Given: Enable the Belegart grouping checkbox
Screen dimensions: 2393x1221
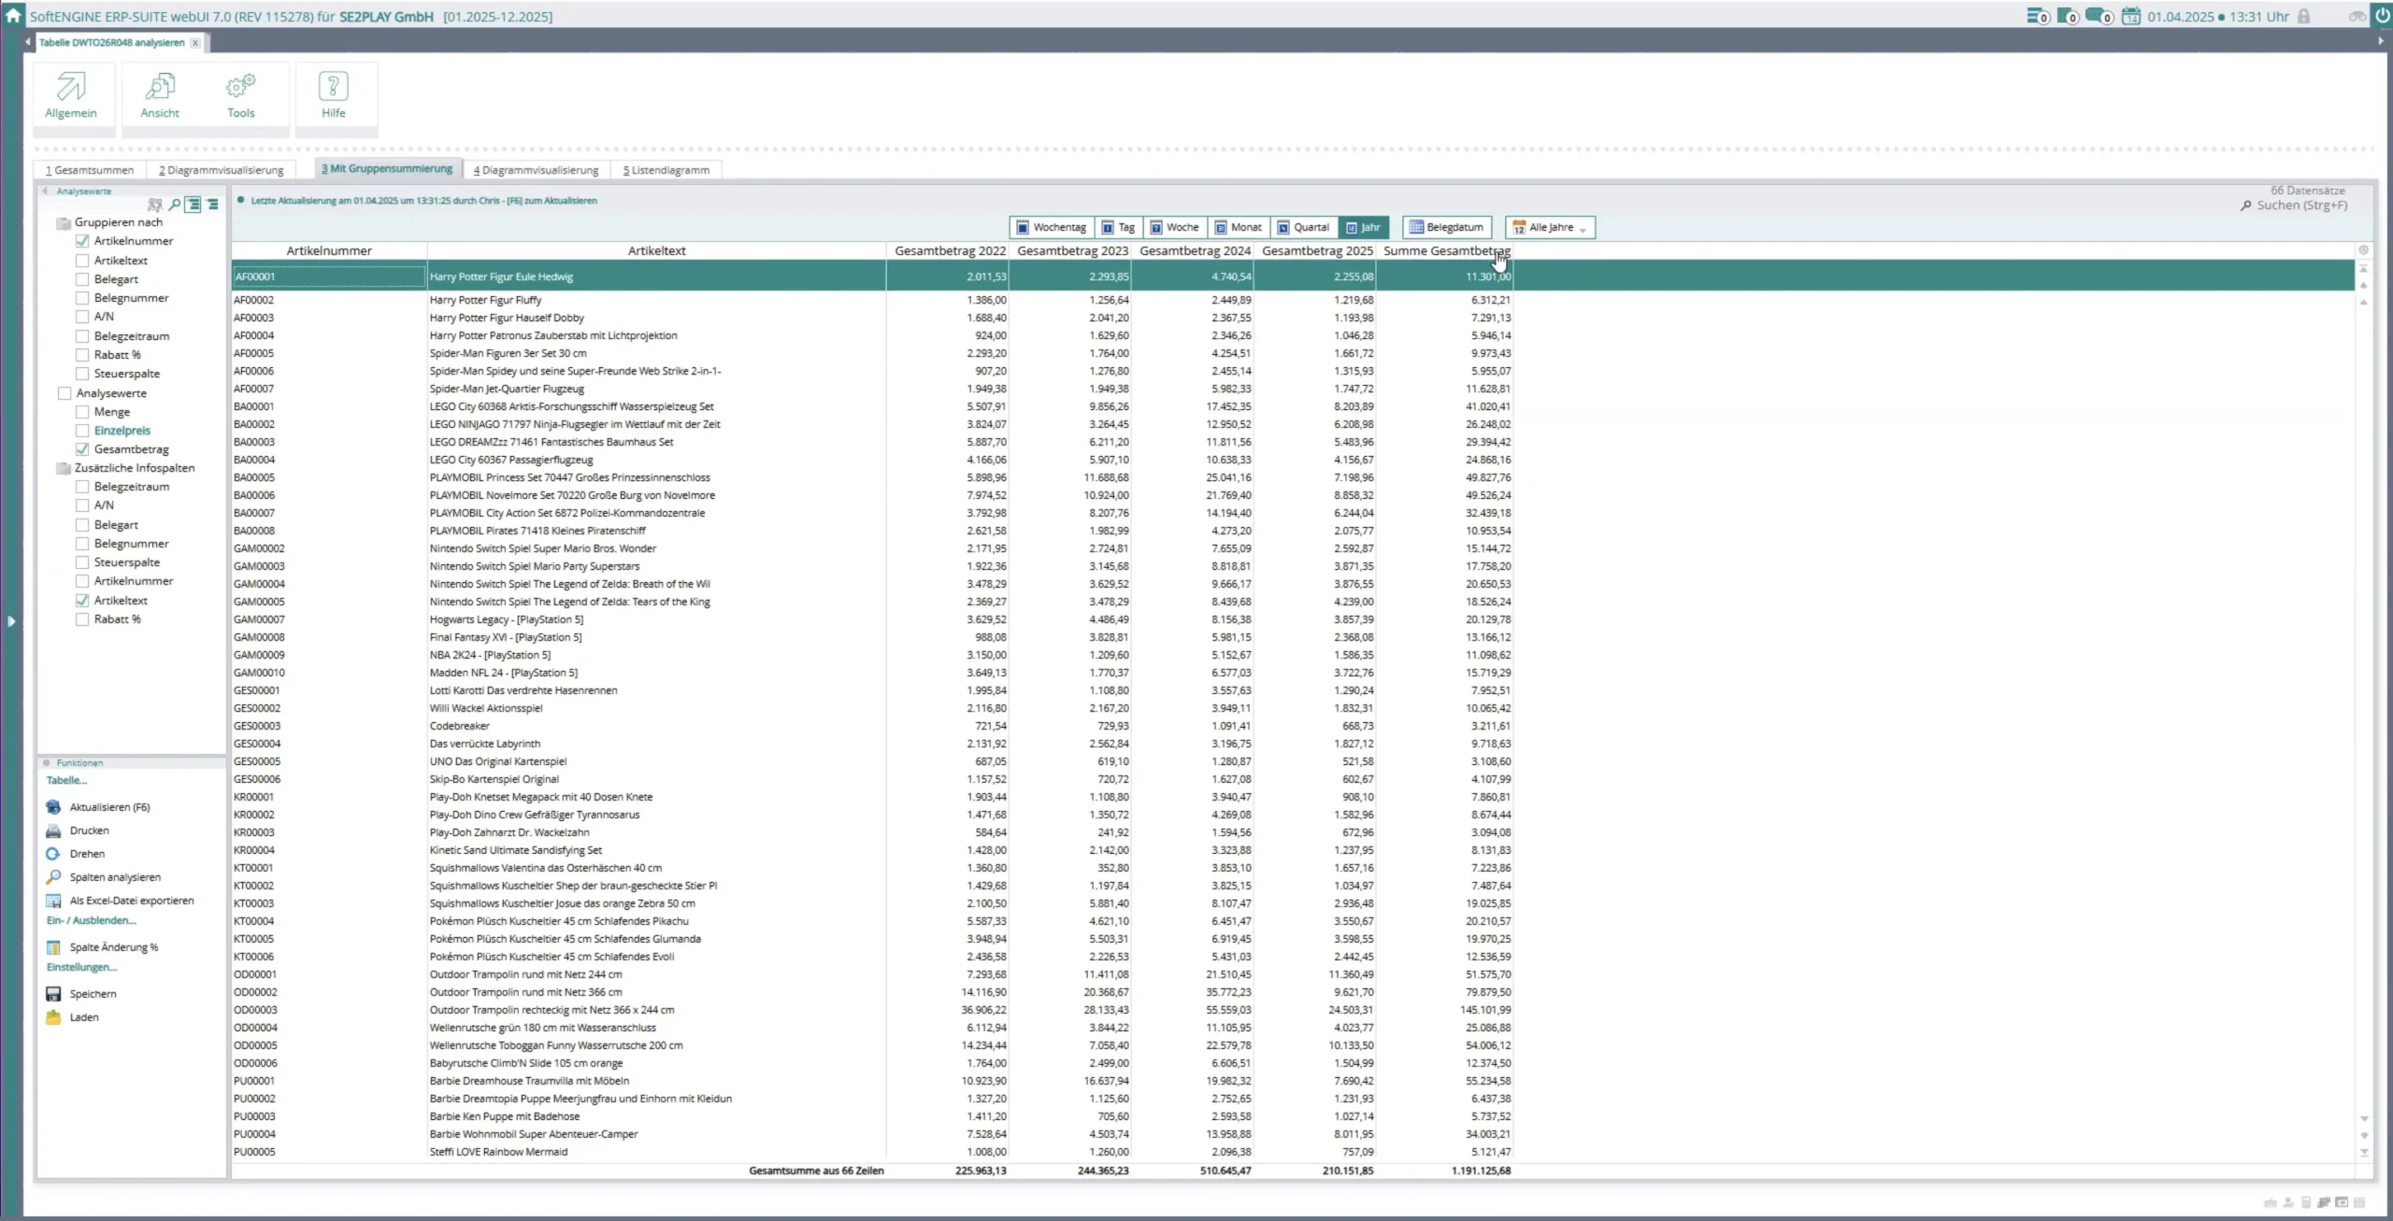Looking at the screenshot, I should (x=82, y=279).
